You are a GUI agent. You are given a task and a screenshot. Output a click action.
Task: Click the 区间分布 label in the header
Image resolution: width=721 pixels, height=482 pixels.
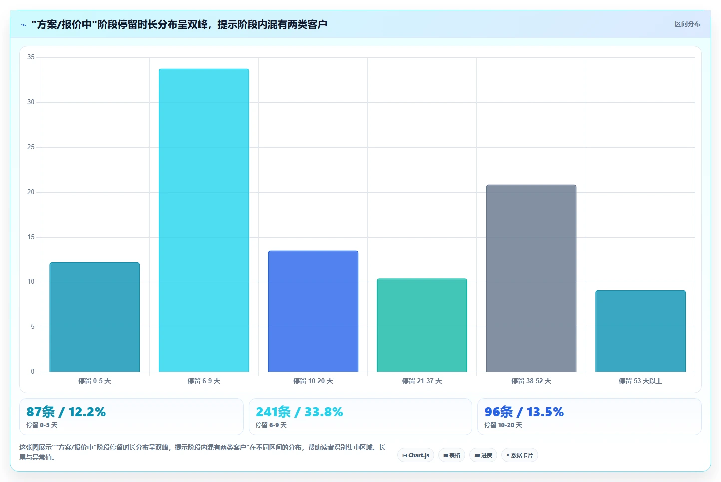687,24
